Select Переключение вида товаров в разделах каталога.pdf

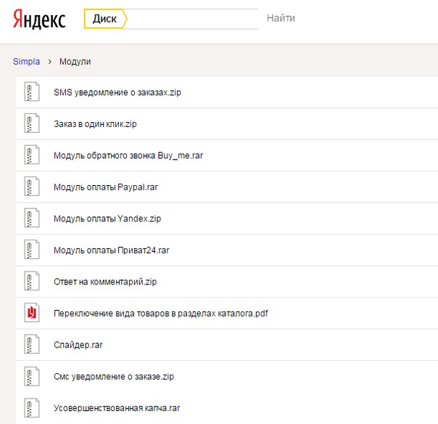click(x=161, y=313)
